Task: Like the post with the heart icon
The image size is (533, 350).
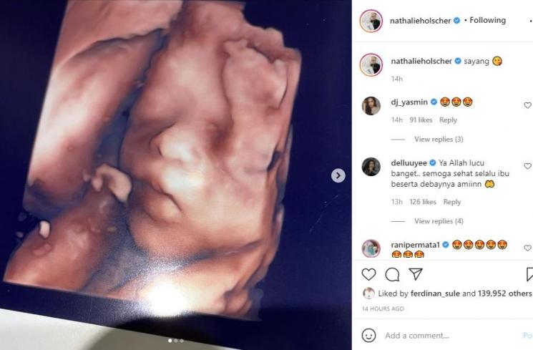Action: (369, 274)
